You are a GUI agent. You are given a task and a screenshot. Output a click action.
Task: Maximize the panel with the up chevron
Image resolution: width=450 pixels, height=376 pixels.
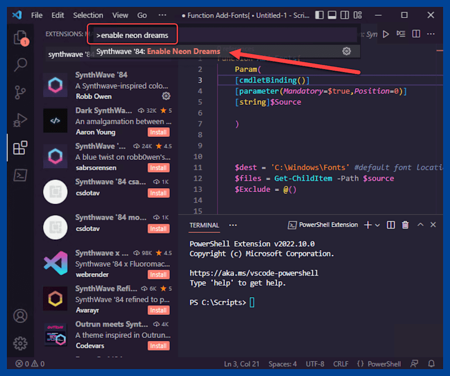[420, 225]
